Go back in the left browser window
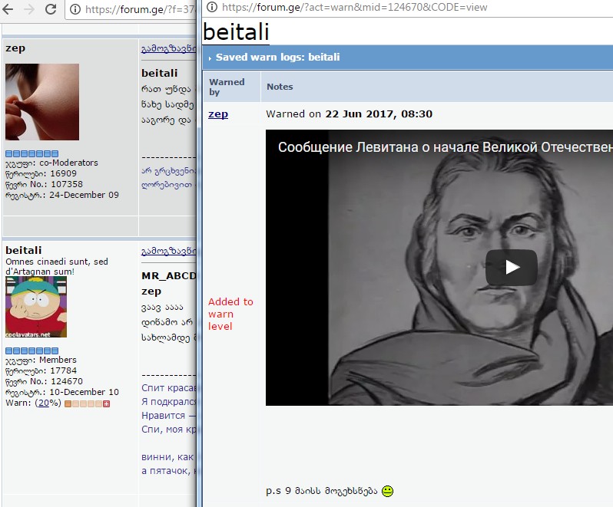 8,9
